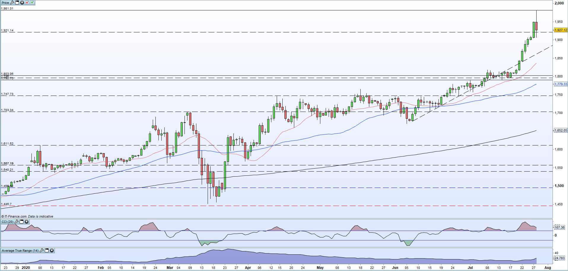Viewport: 568px width, 271px height.
Task: Click the current price label 1,927.12
Action: coord(561,30)
